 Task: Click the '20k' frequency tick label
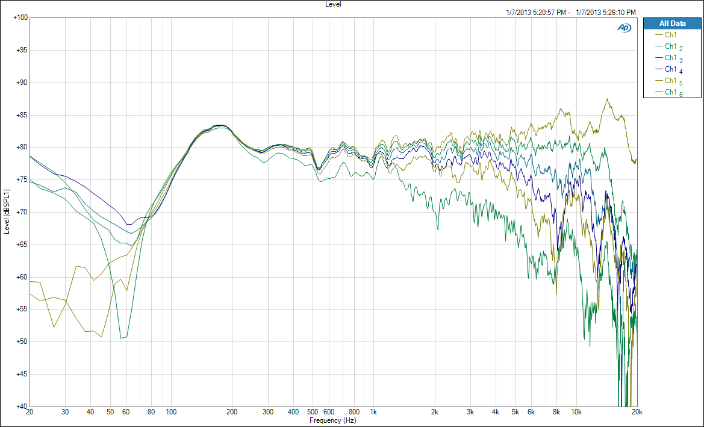637,412
